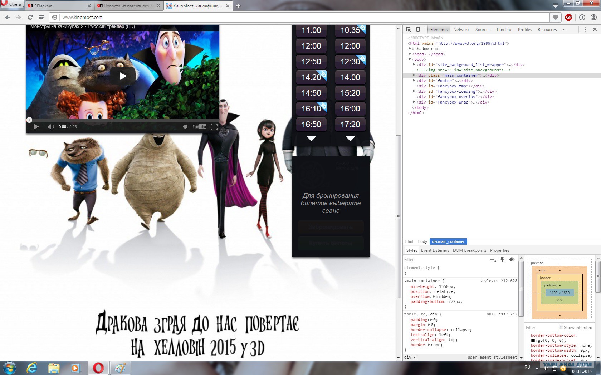Open the style.css?12:628 source link

pos(498,281)
